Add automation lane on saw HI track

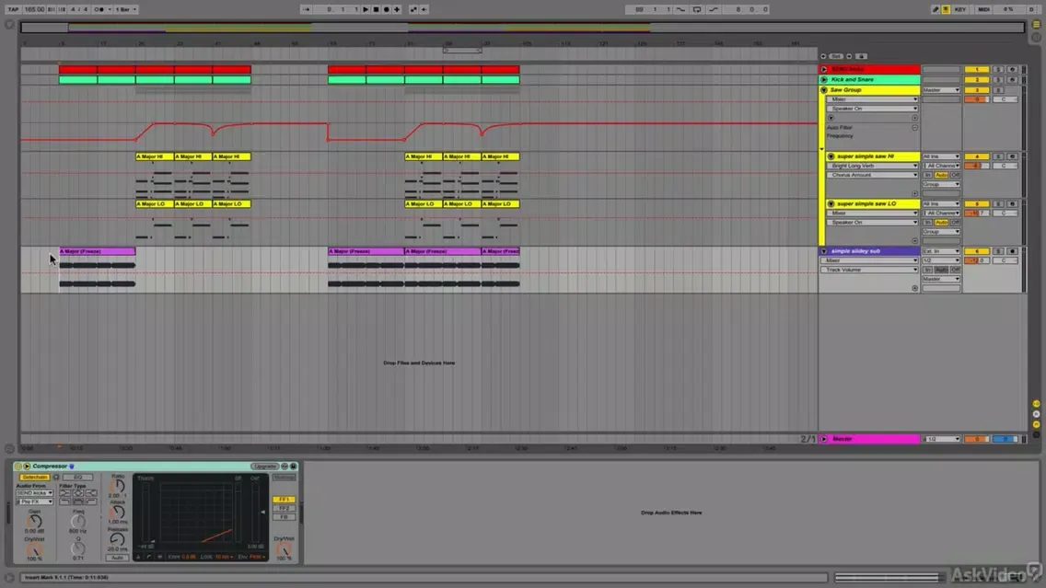[x=914, y=193]
